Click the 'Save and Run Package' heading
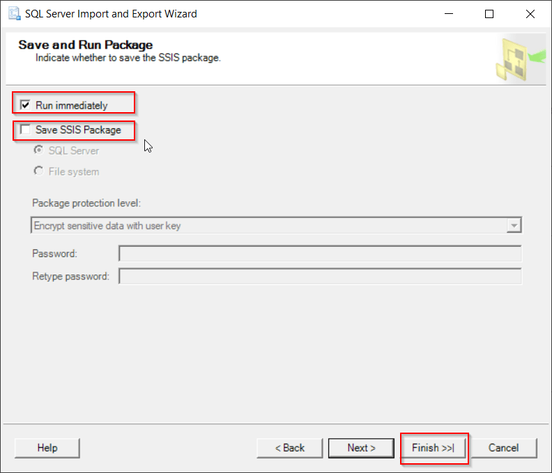Image resolution: width=552 pixels, height=473 pixels. [x=86, y=45]
